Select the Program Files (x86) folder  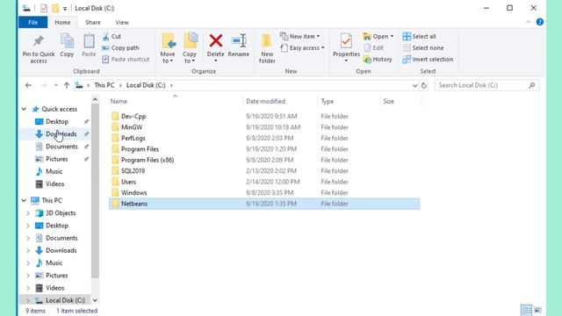point(148,160)
